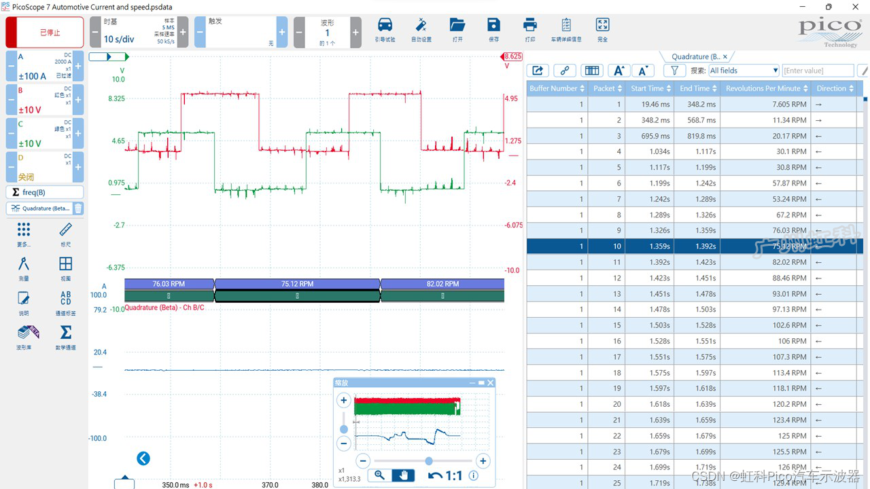This screenshot has width=870, height=489.
Task: Open Math Channels sigma icon
Action: (66, 332)
